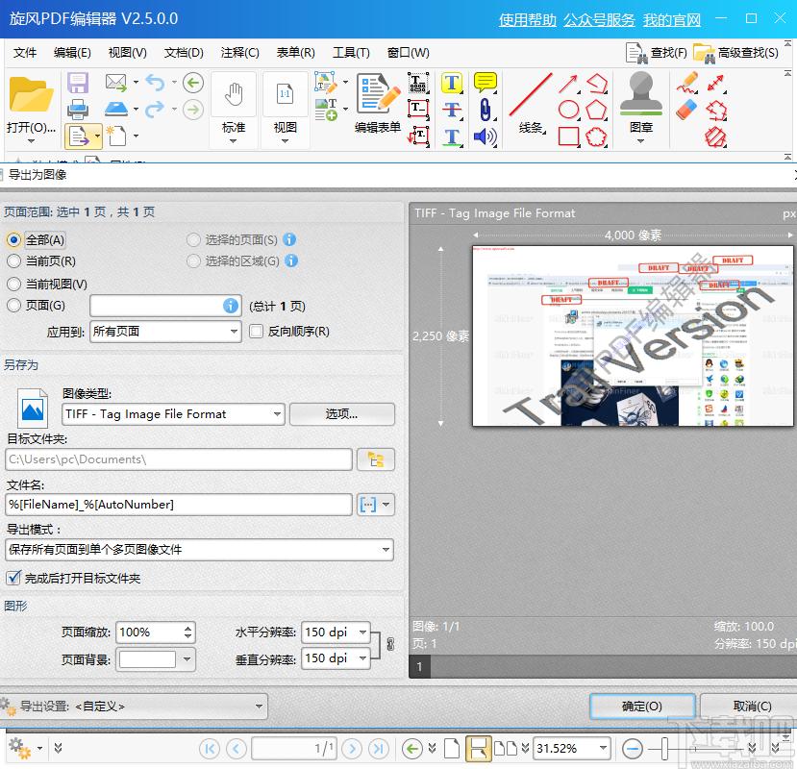797x769 pixels.
Task: Click the 确定(O) button
Action: [x=642, y=707]
